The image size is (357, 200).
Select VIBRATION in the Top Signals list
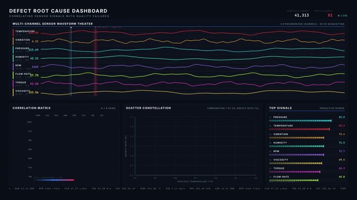click(281, 134)
